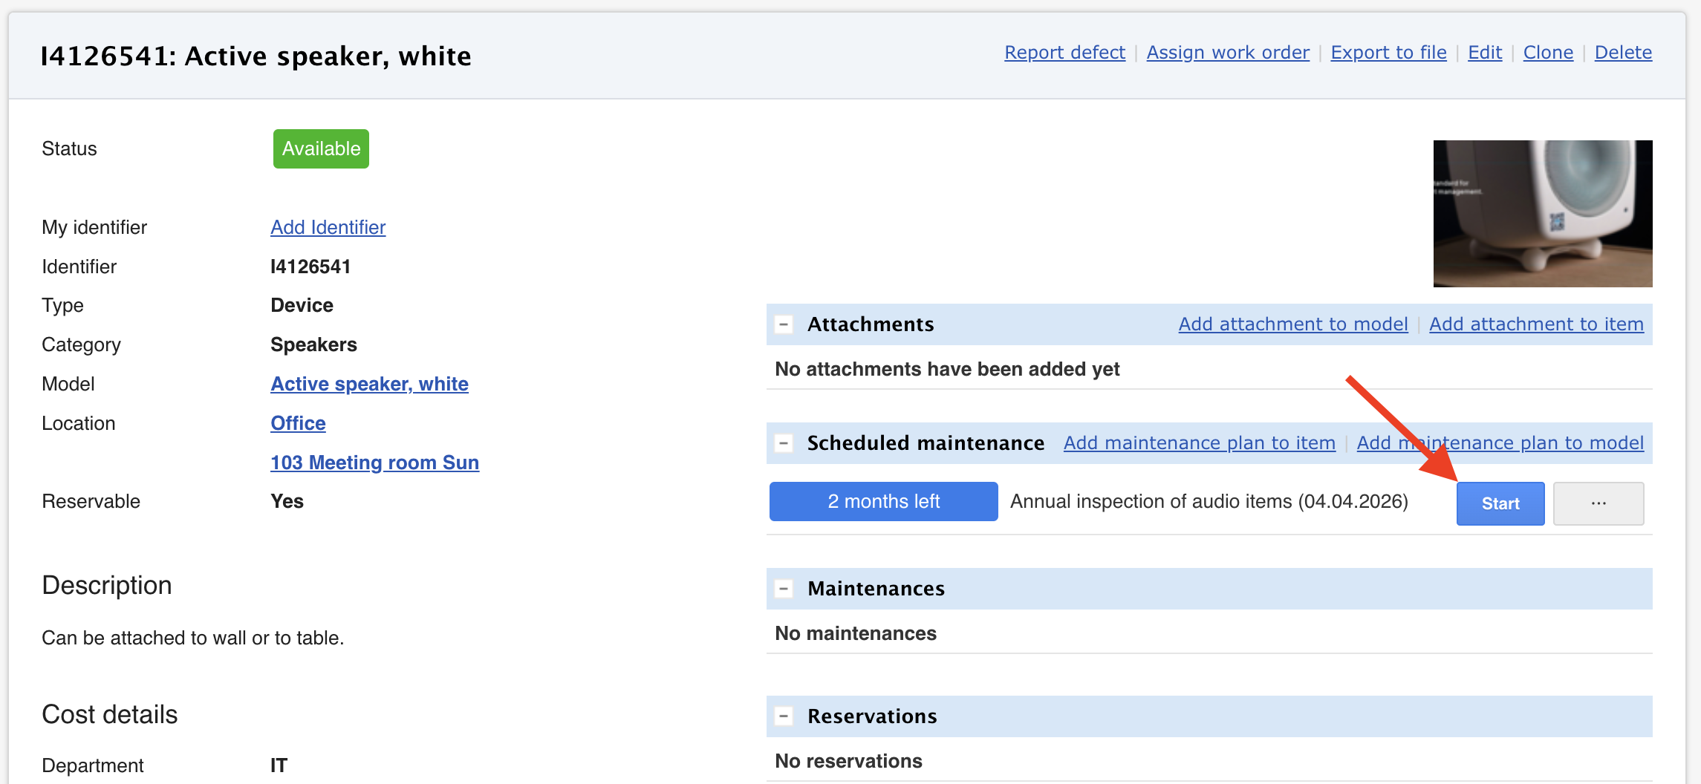This screenshot has height=784, width=1701.
Task: Open the three-dot maintenance options menu
Action: (x=1598, y=503)
